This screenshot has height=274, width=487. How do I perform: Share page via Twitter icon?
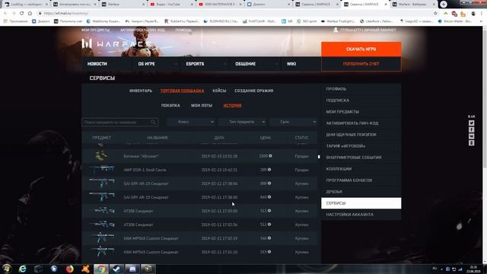(471, 123)
